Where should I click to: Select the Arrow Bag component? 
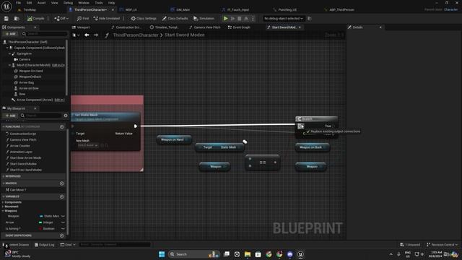point(26,82)
